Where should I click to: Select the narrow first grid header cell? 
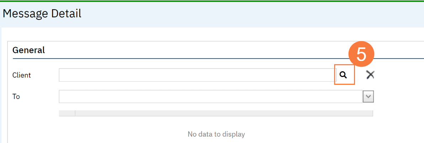click(67, 113)
